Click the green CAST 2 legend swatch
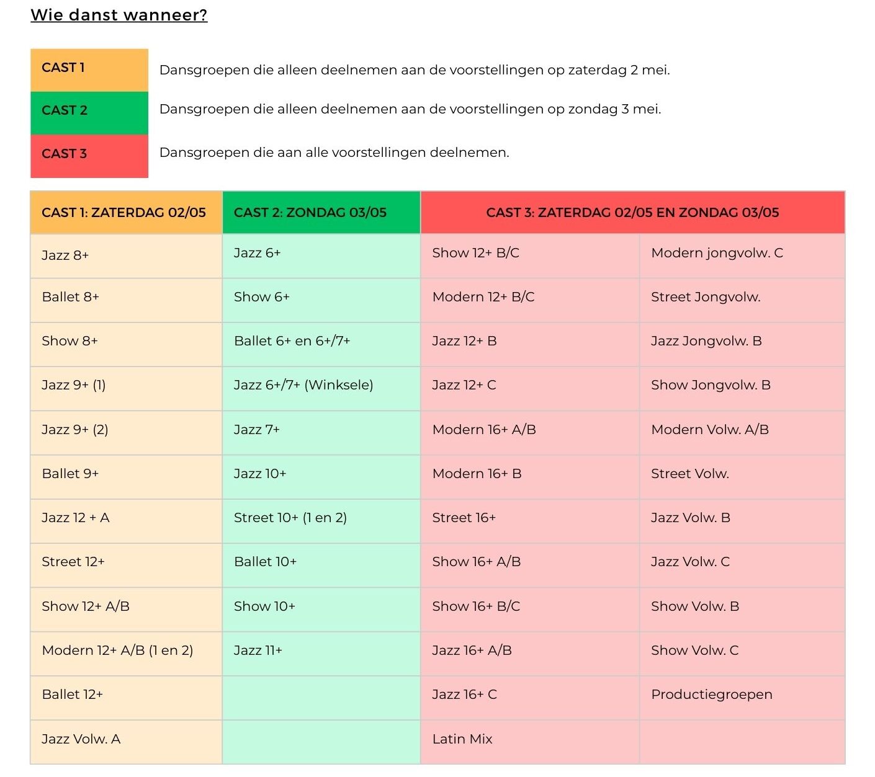Screen dimensions: 875x777 tap(89, 112)
